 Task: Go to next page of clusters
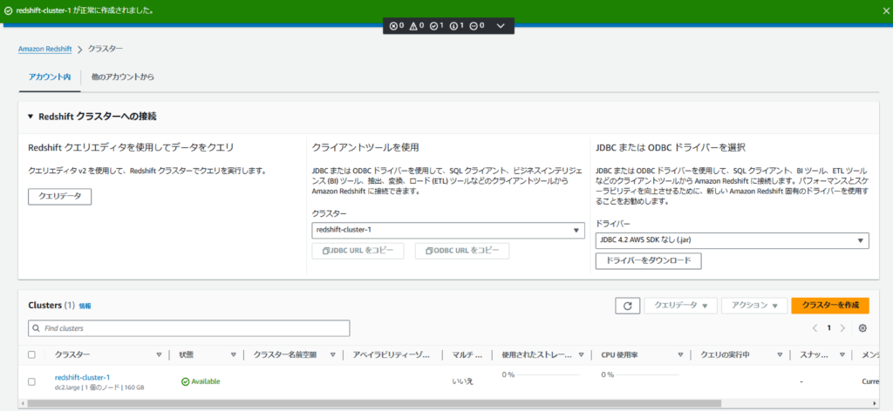(x=842, y=328)
